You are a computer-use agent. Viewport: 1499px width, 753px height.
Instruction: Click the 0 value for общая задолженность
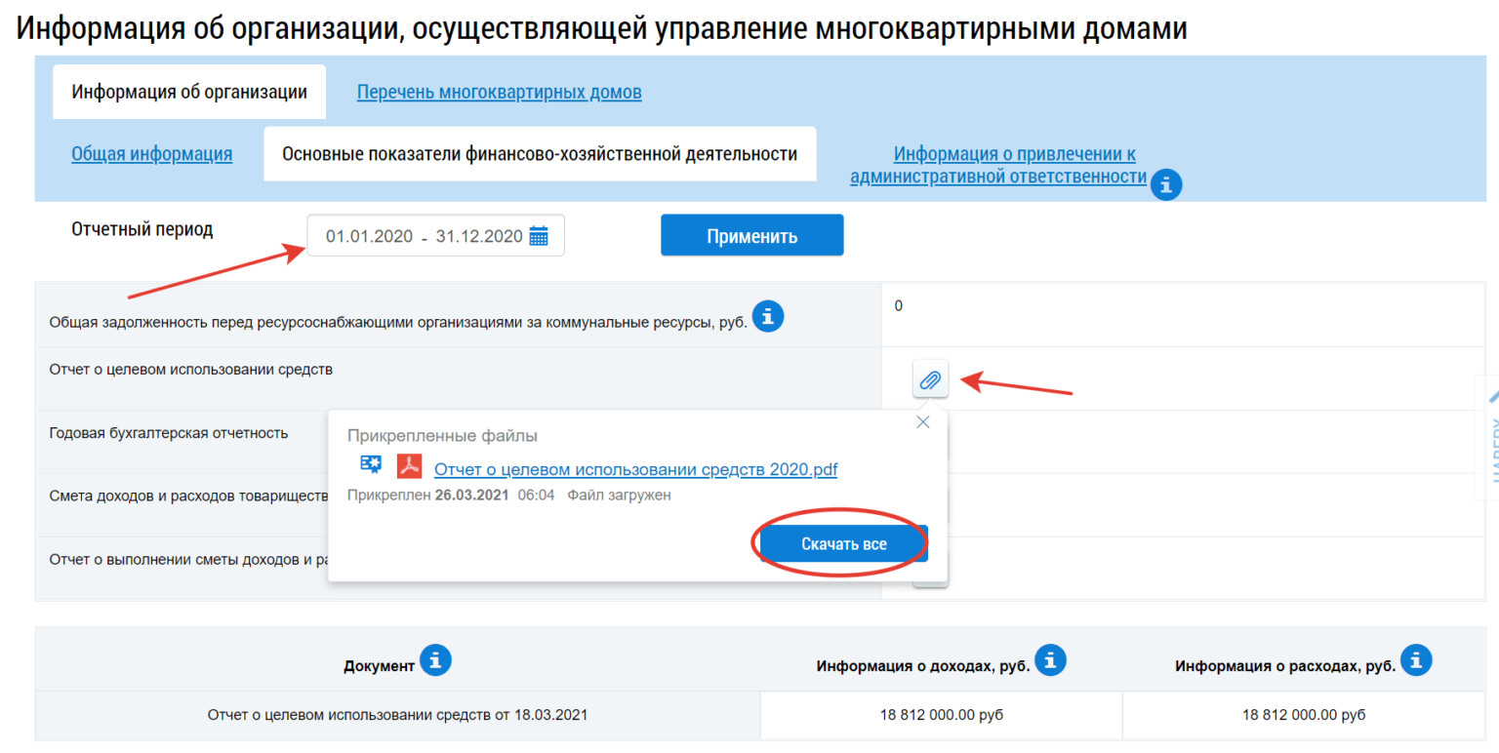coord(899,305)
